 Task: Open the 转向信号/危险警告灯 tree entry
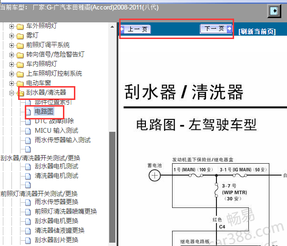click(55, 54)
